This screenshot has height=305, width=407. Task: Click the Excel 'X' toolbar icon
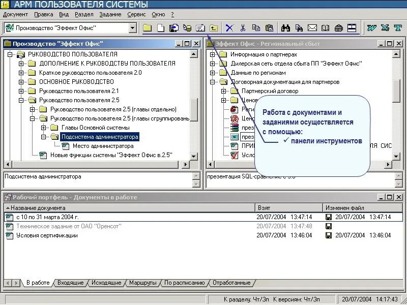tap(385, 28)
